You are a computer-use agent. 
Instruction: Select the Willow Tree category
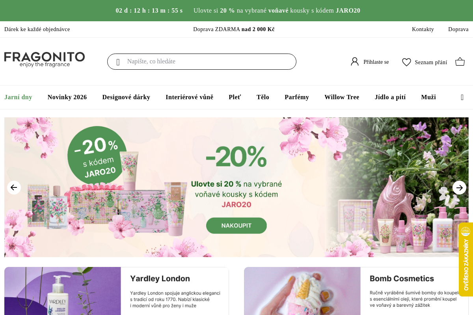[342, 97]
